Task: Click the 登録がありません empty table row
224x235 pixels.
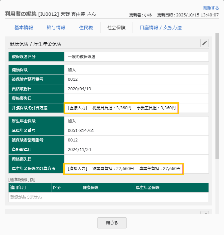Action: pos(108,197)
